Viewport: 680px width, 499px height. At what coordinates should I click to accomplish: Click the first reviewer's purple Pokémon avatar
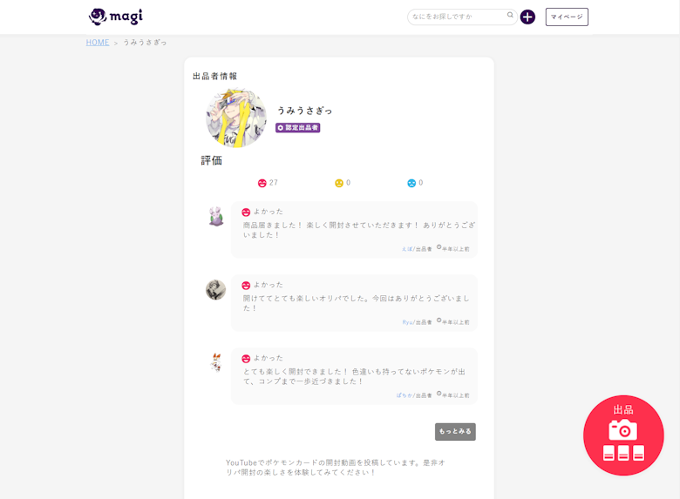pos(216,217)
